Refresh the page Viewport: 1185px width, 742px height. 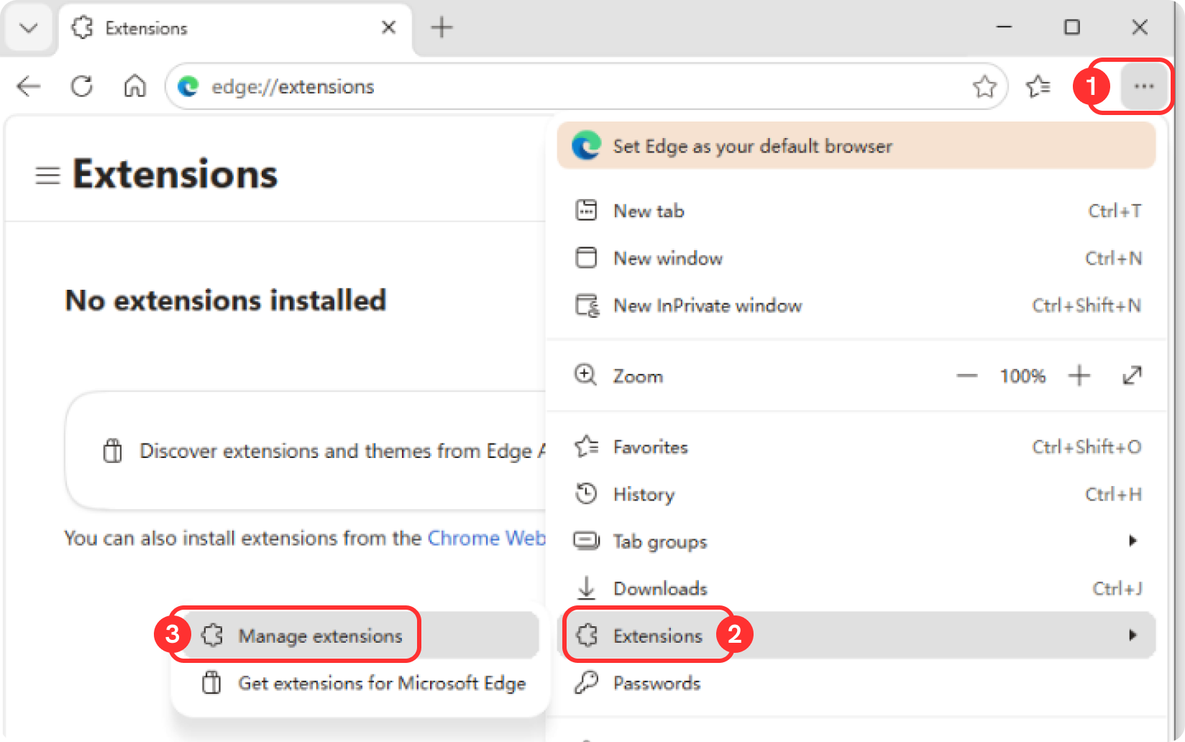[82, 86]
